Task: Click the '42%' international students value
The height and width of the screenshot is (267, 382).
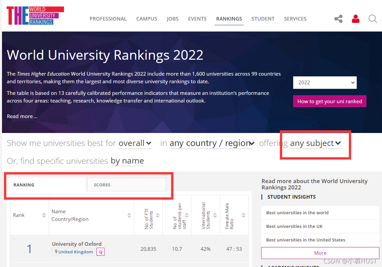Action: [205, 249]
